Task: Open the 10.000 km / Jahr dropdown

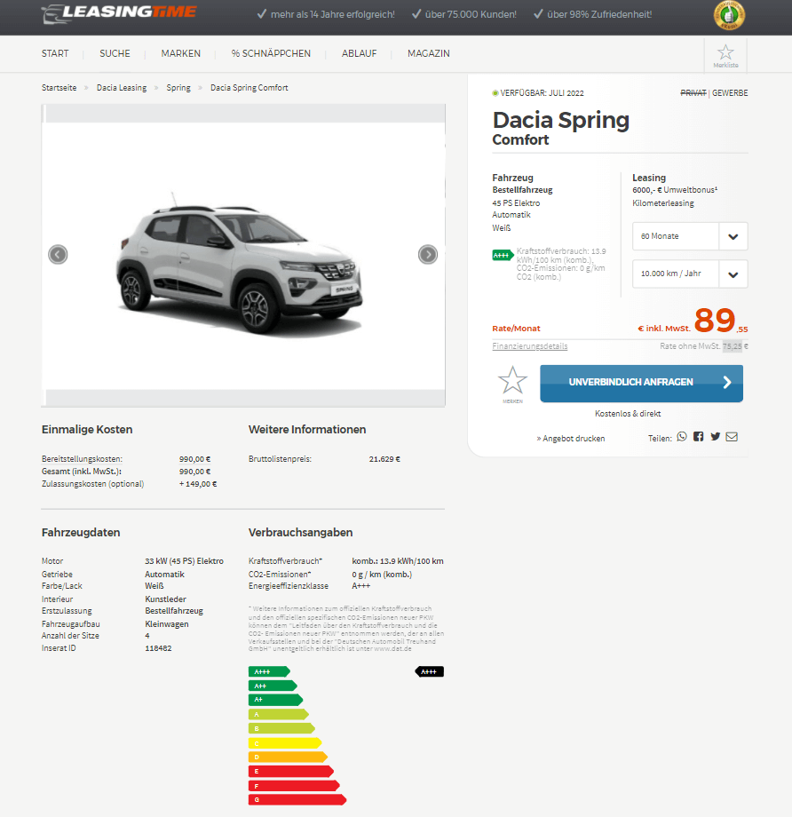Action: pos(690,274)
